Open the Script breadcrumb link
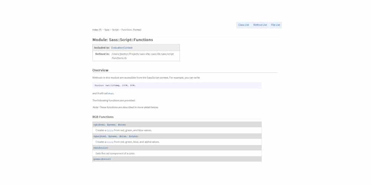This screenshot has height=185, width=371. 115,30
